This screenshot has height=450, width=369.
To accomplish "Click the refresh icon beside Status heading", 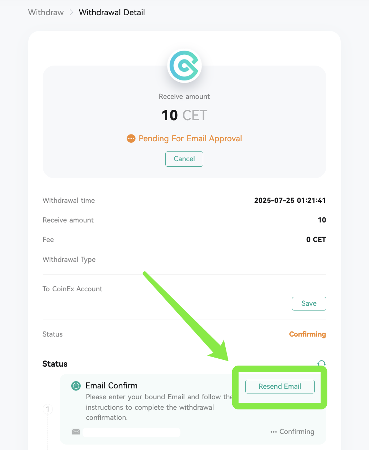I will point(321,363).
